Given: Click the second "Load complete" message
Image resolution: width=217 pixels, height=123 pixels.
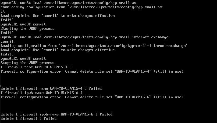Looking at the screenshot, I should click(x=59, y=50).
